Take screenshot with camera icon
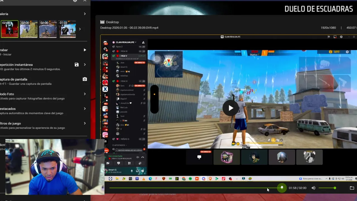 85,79
